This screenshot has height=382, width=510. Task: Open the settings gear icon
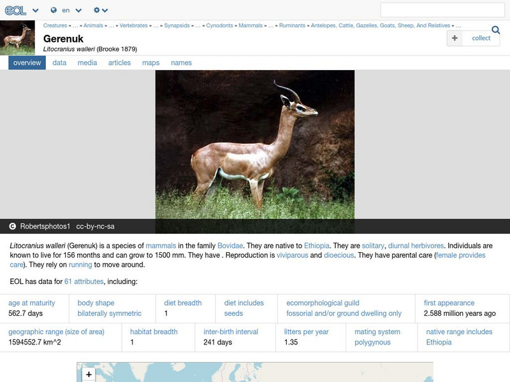(96, 10)
